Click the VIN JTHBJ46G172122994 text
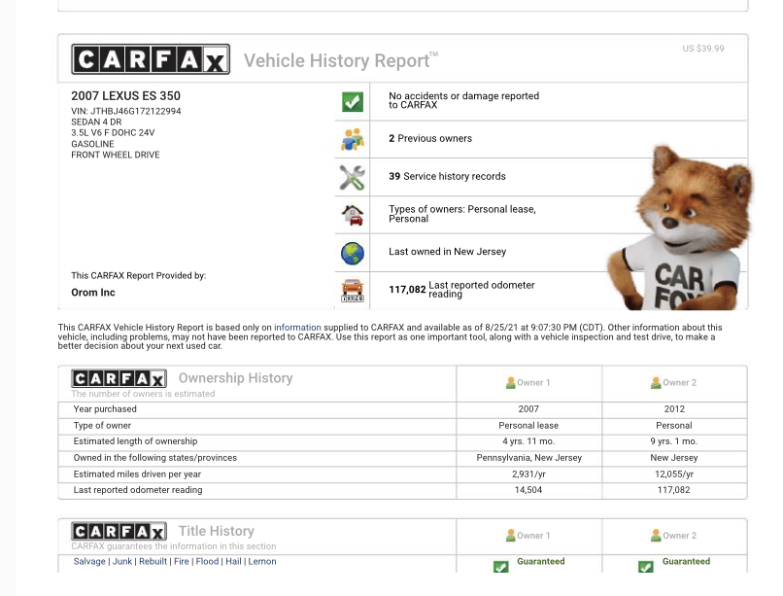This screenshot has width=783, height=596. point(126,112)
